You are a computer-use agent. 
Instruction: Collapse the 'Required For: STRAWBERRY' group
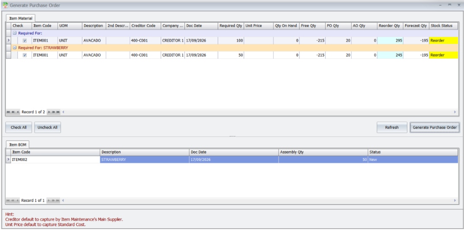click(14, 47)
